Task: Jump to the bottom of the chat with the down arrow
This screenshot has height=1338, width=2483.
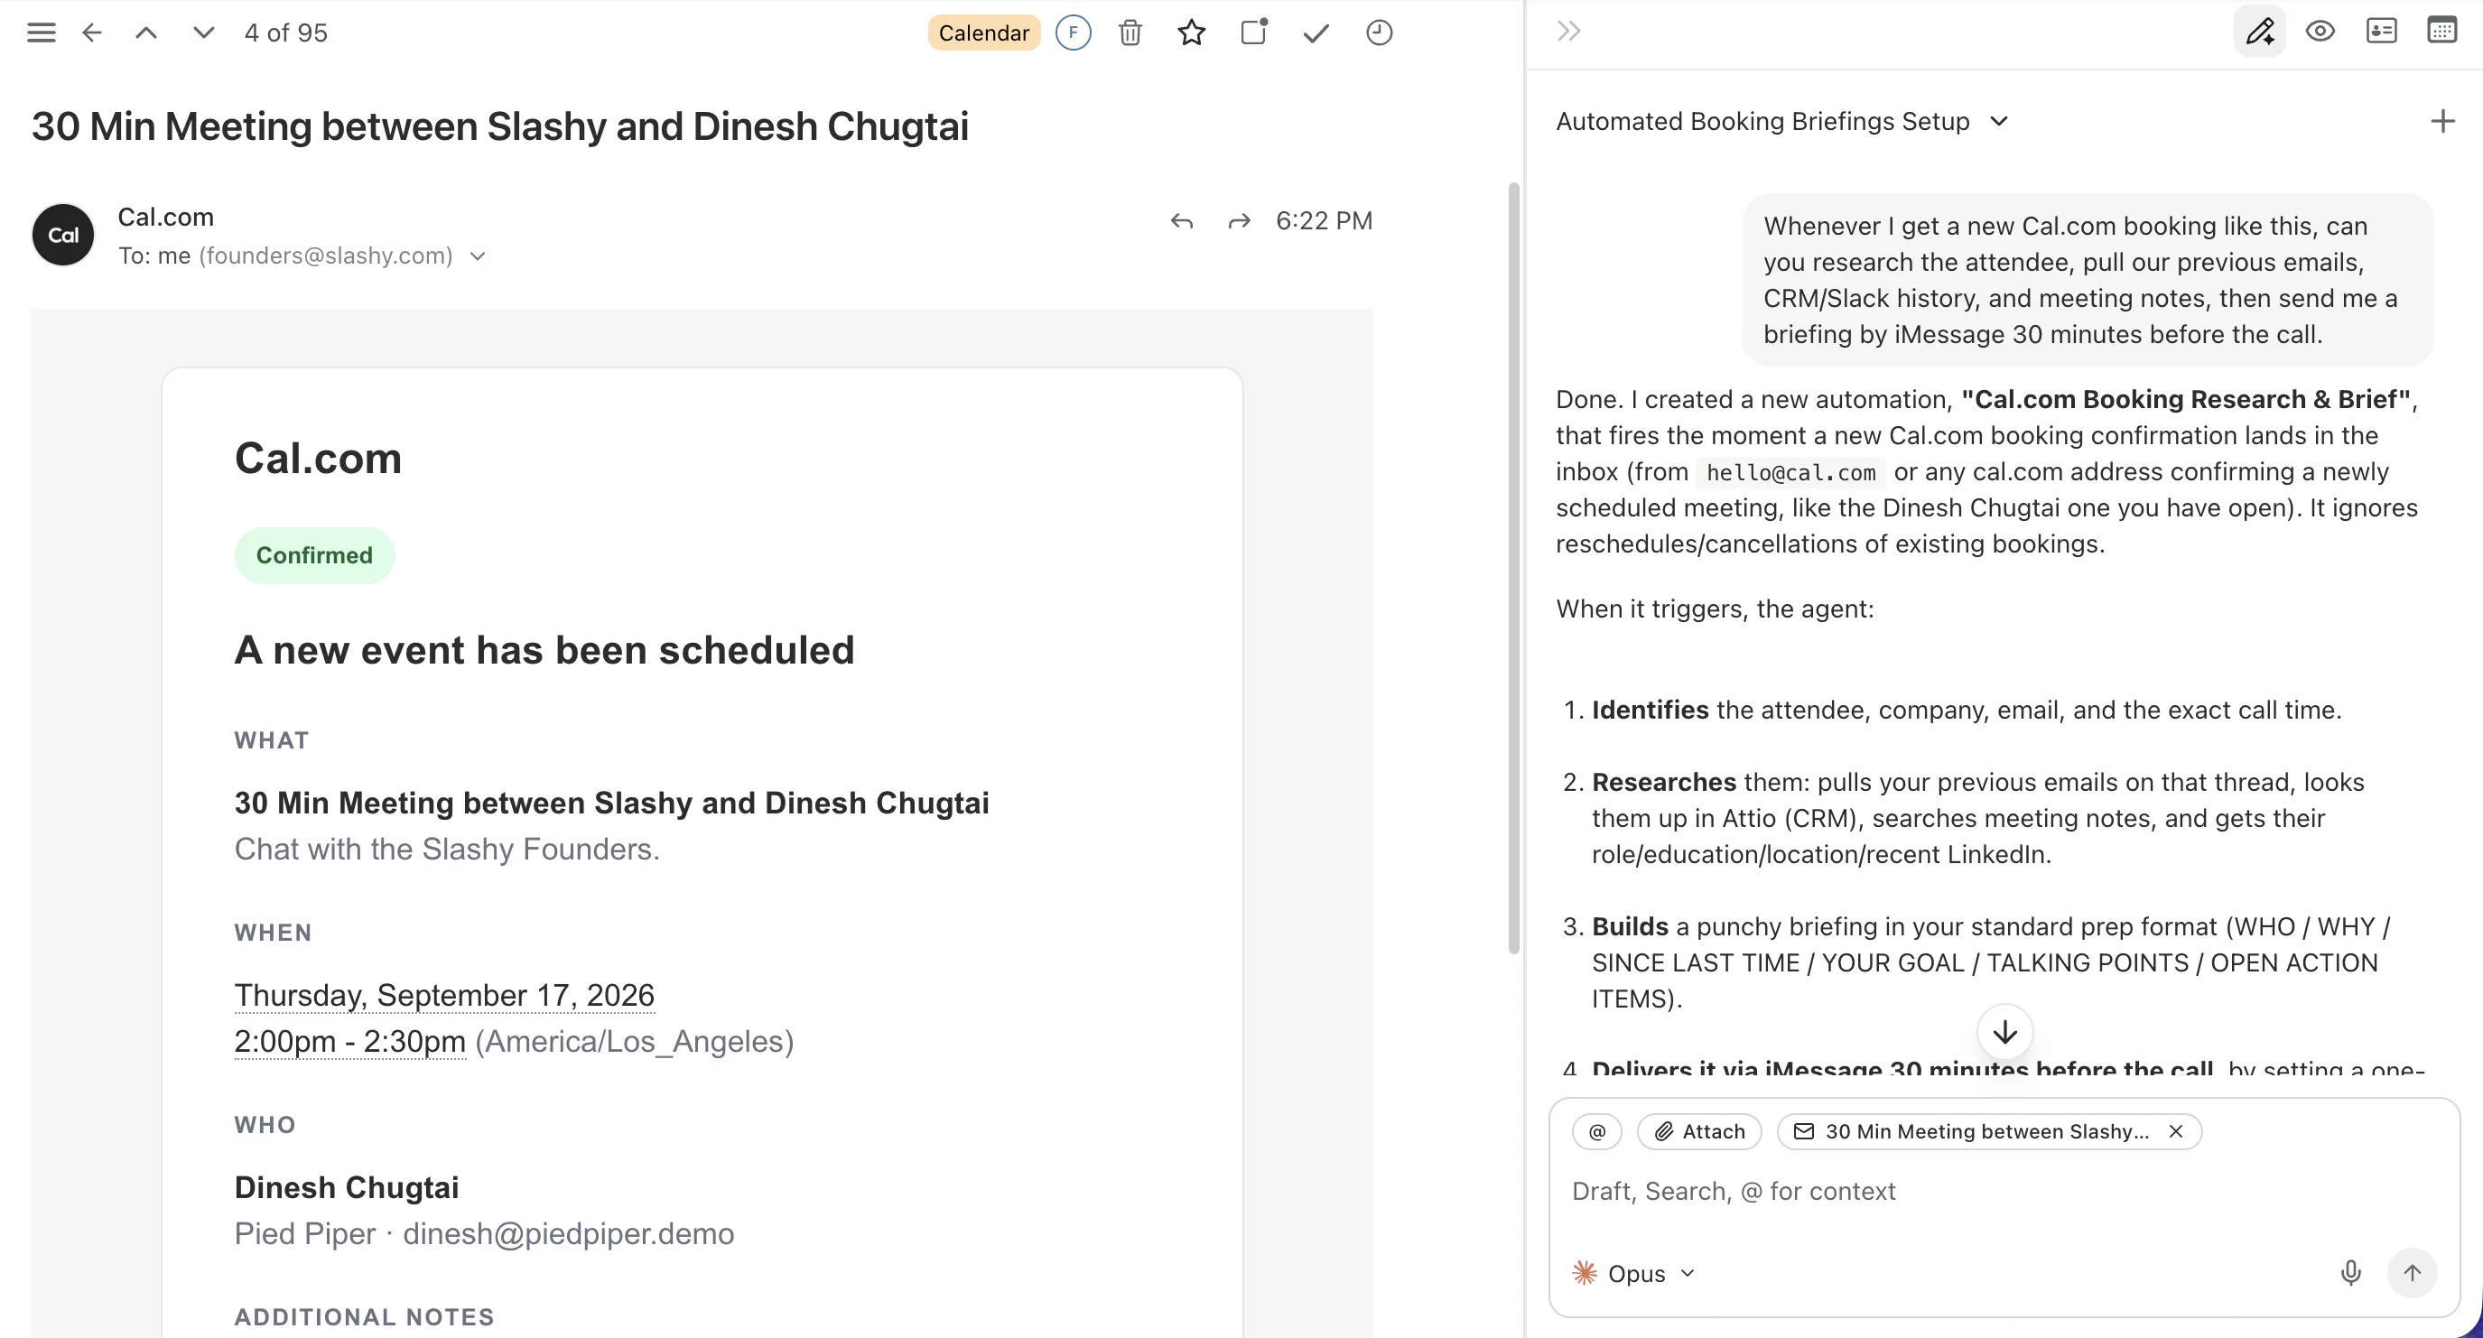Action: (2004, 1033)
